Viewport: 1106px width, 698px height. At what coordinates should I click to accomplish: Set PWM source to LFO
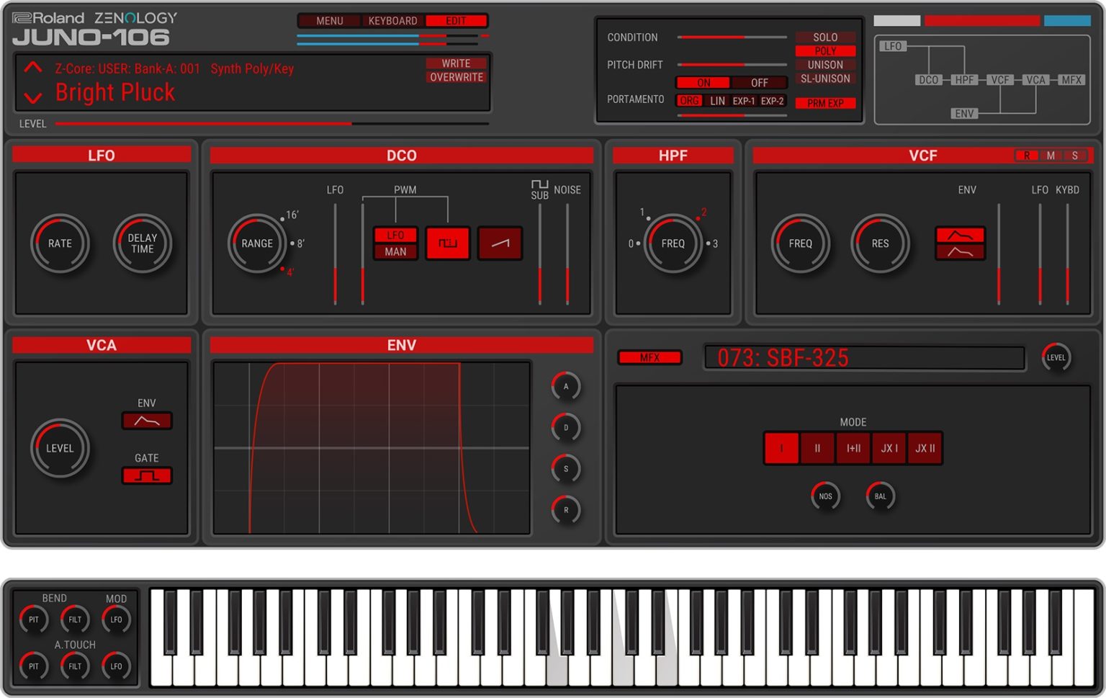395,236
